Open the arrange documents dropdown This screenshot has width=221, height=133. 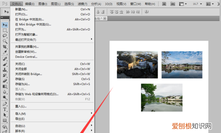click(x=210, y=4)
